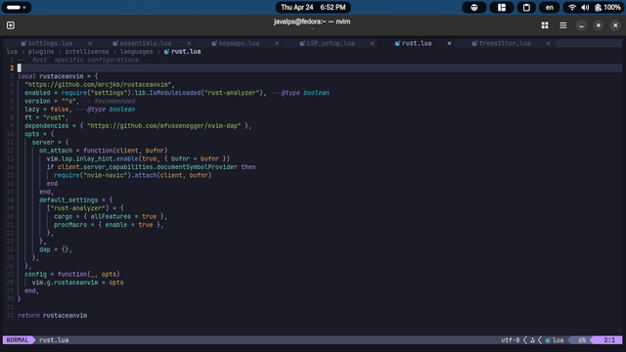Click the 'local rustaceanvim' declaration line

58,76
